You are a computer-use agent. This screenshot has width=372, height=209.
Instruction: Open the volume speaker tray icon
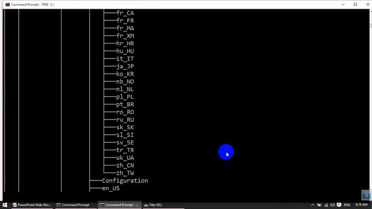[332, 205]
